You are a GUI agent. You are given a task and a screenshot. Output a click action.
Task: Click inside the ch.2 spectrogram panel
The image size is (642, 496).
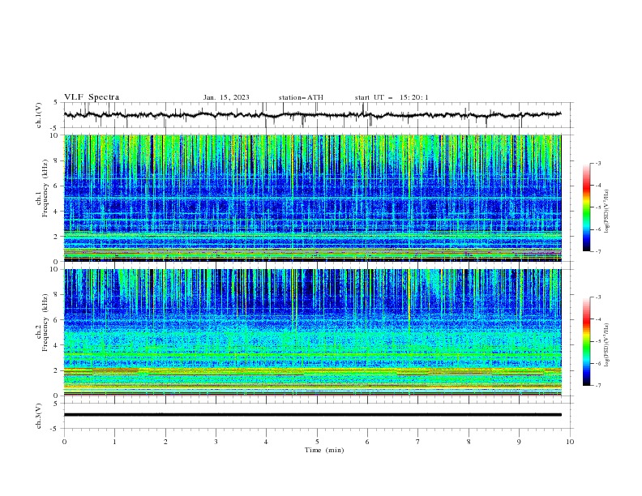[312, 332]
